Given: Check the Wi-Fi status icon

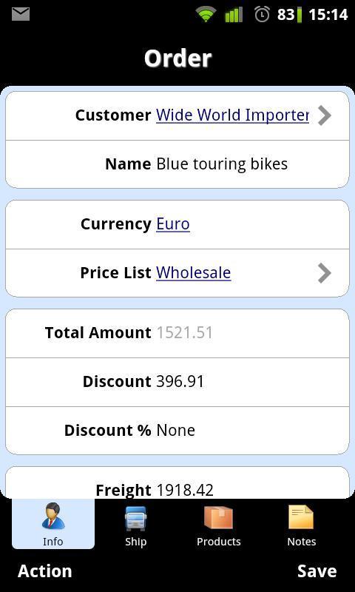Looking at the screenshot, I should click(x=206, y=14).
